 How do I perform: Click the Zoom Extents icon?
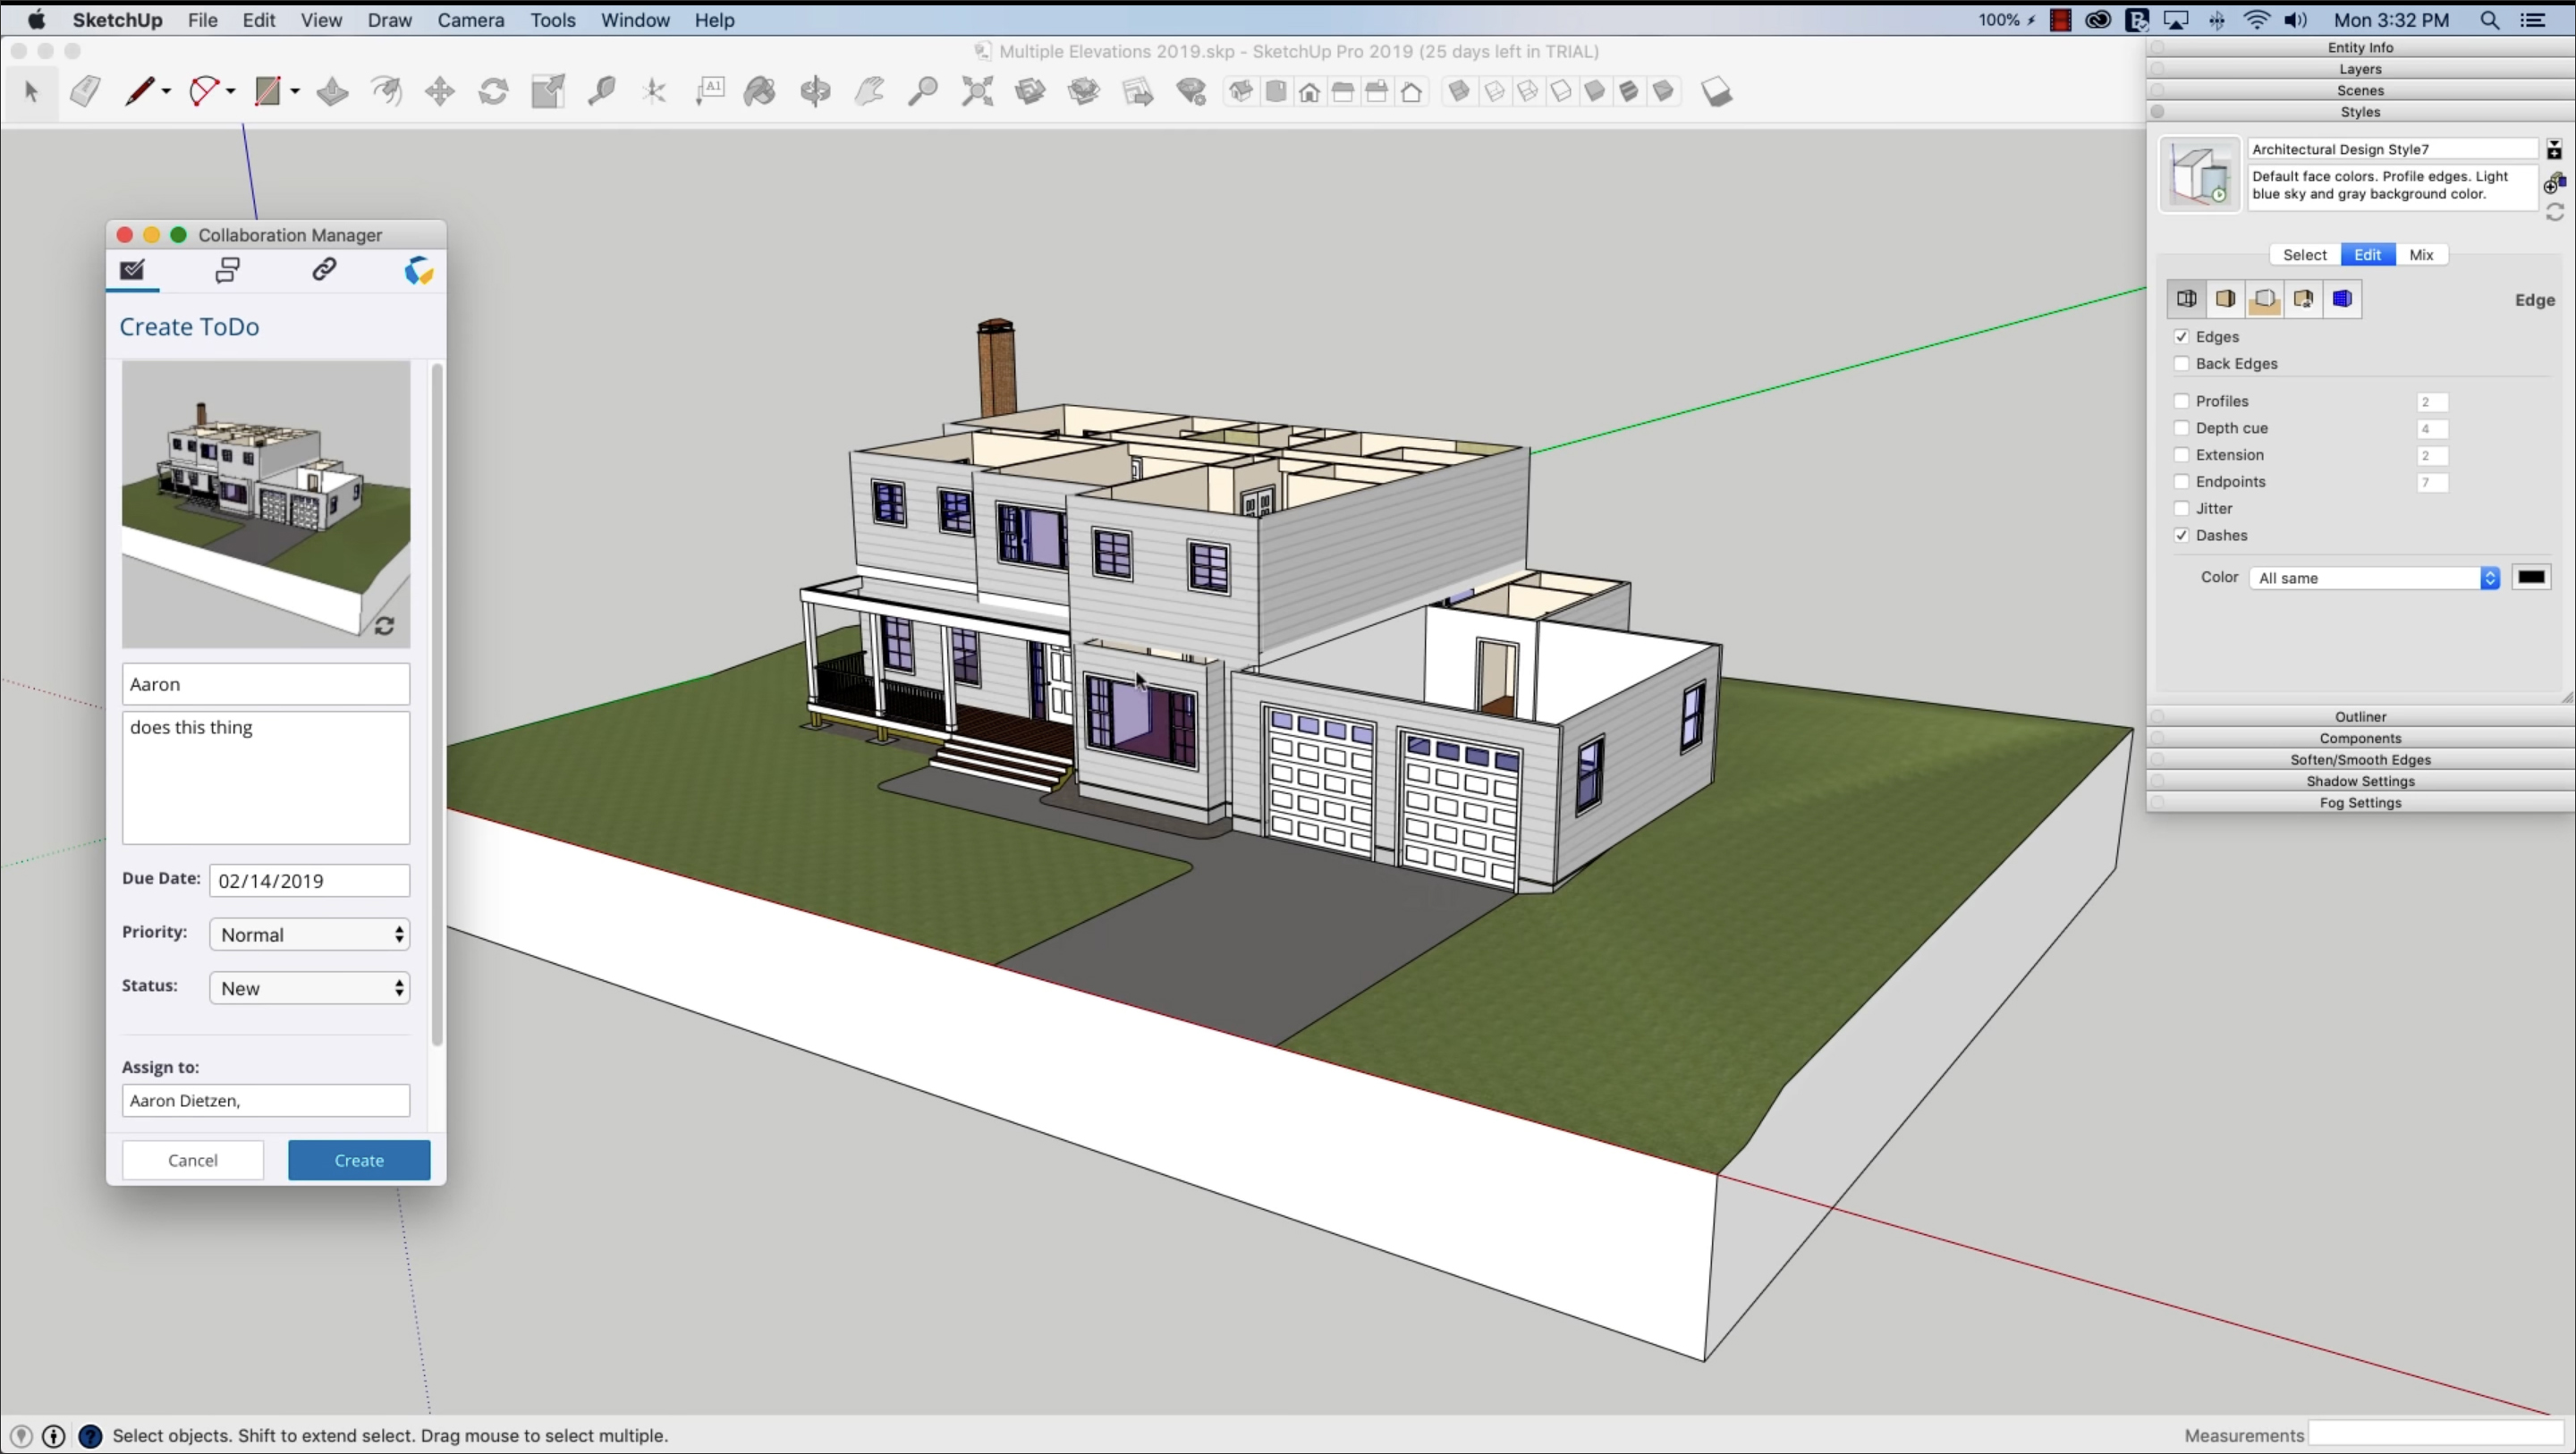coord(977,92)
